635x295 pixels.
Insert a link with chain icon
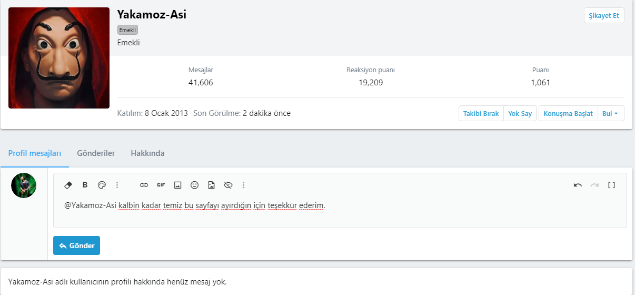[x=144, y=185]
